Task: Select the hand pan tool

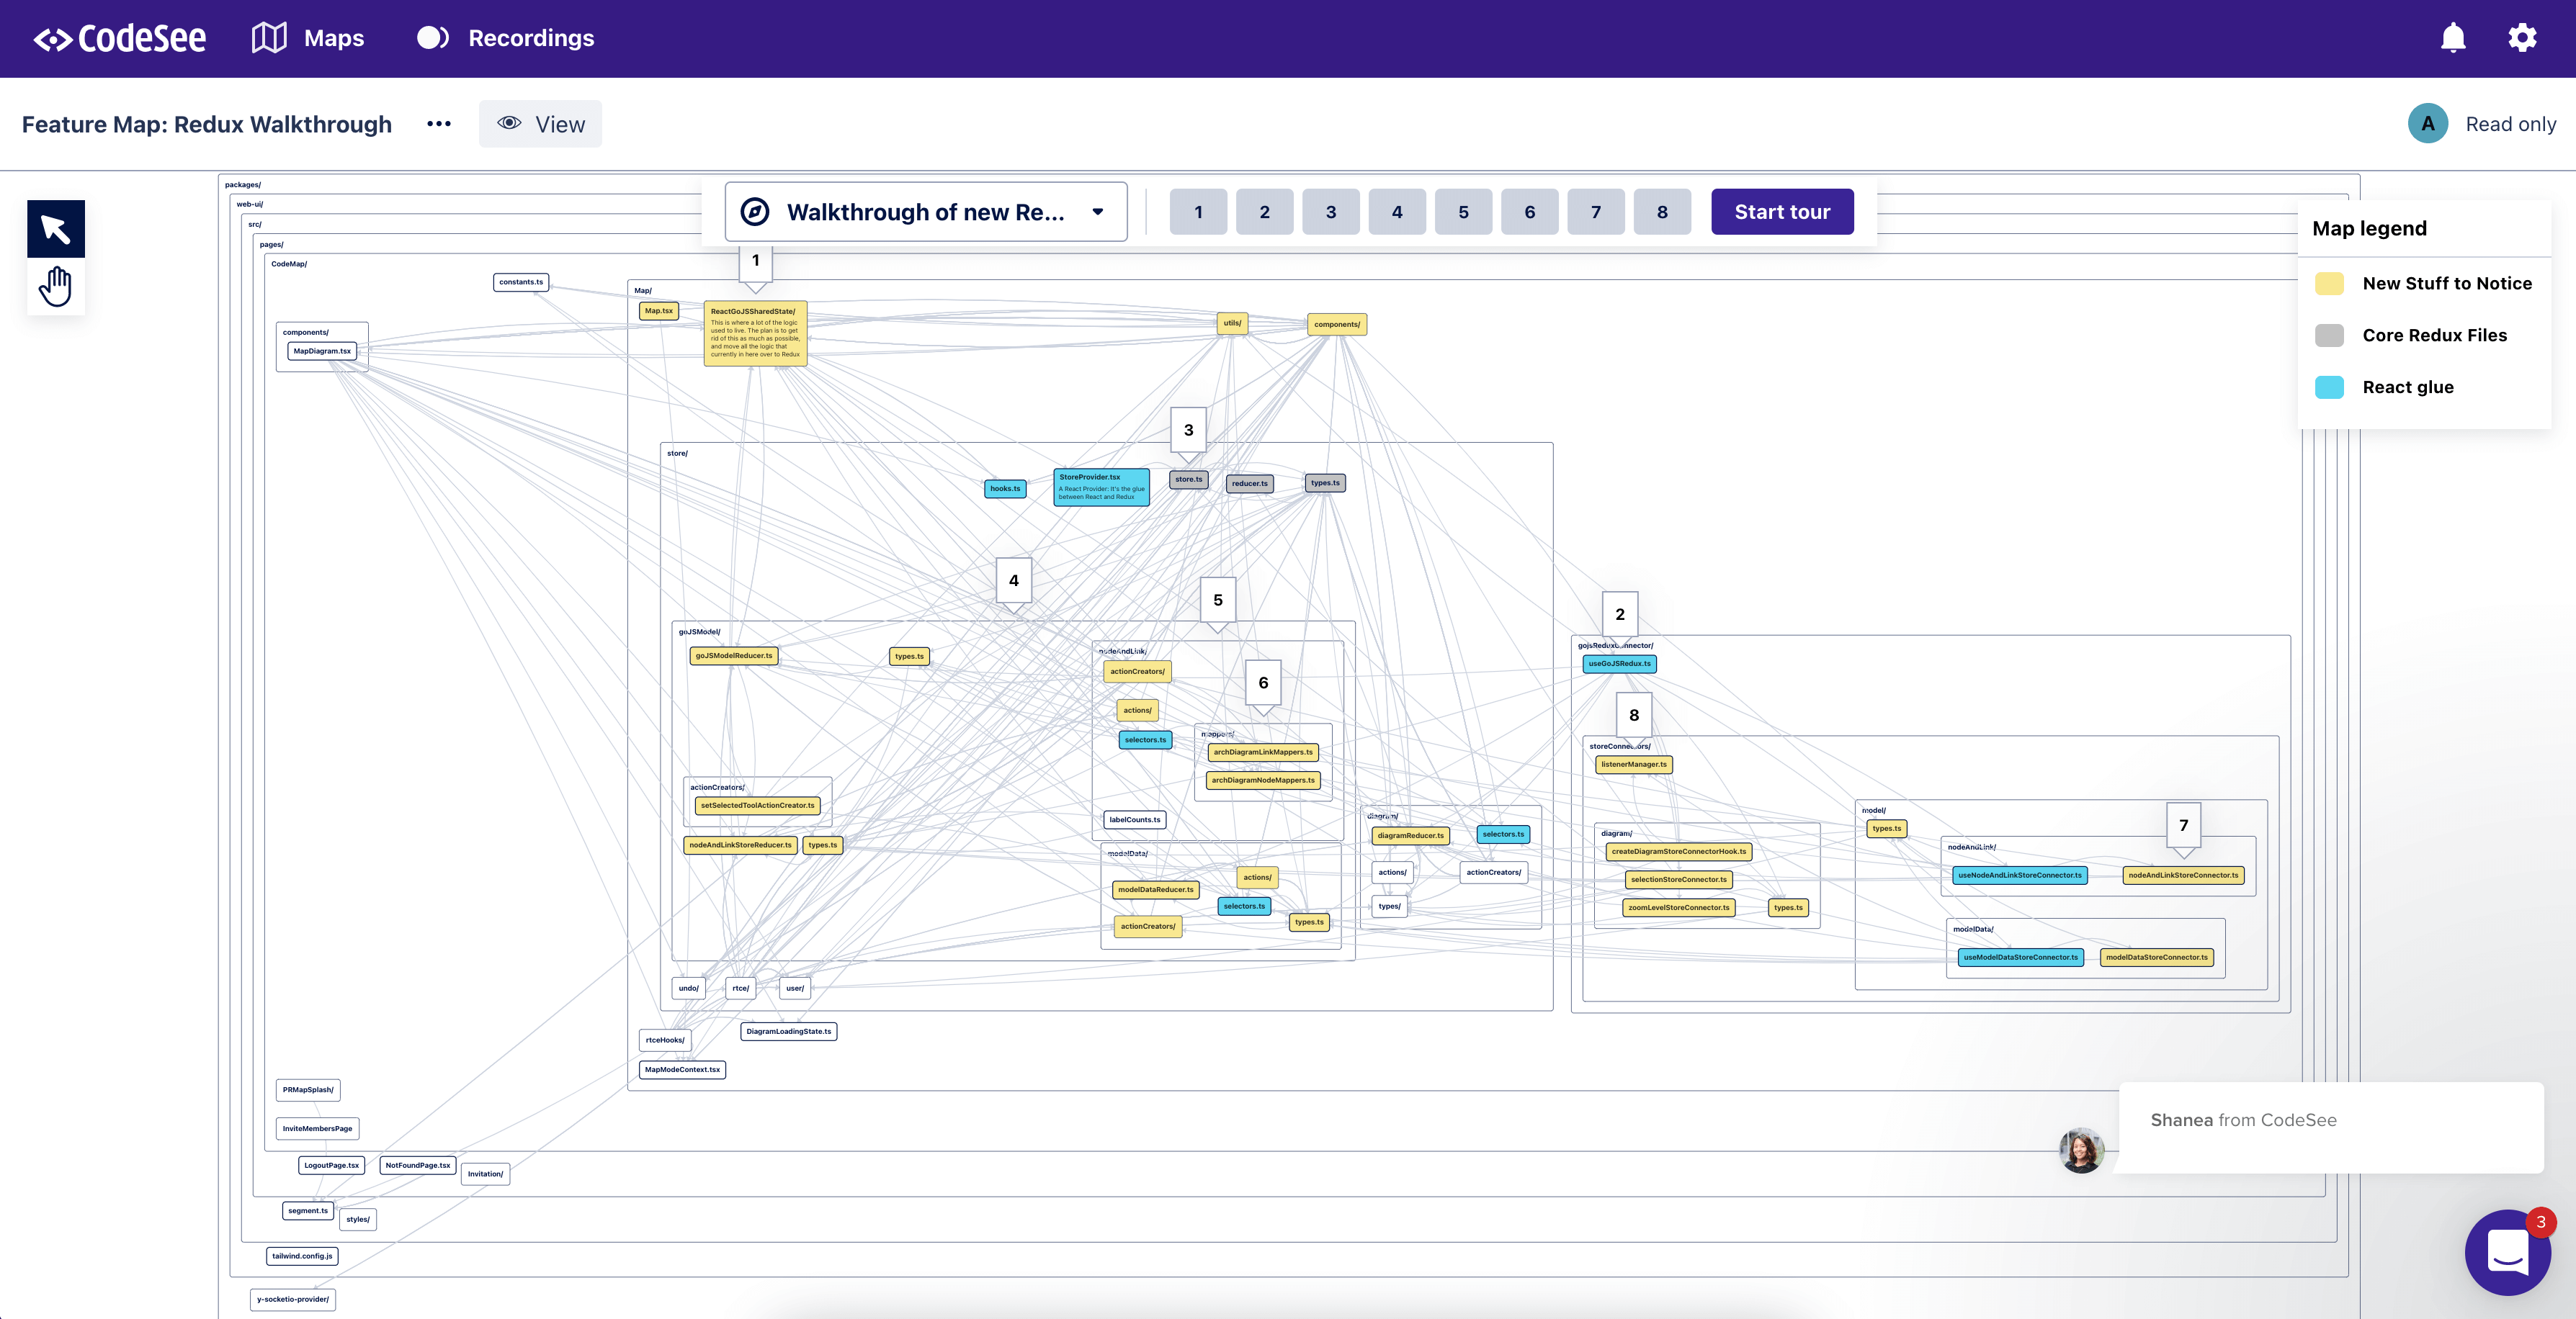Action: [x=56, y=287]
